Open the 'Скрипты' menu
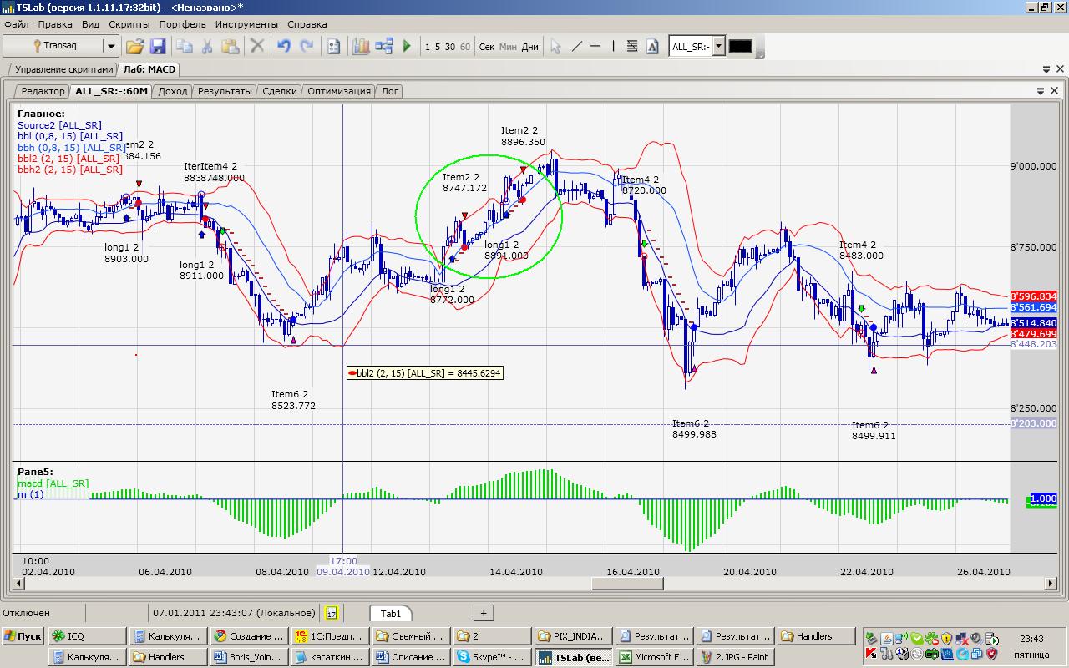 [129, 24]
